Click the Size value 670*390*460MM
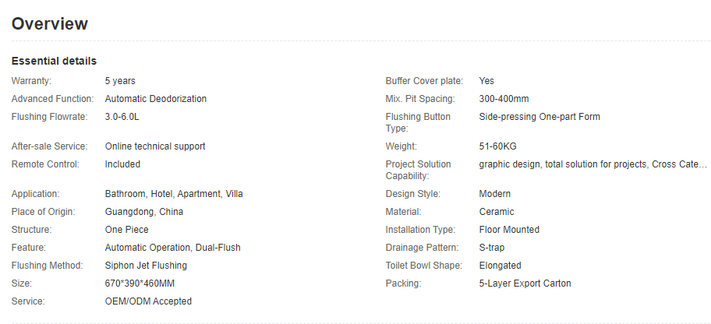This screenshot has height=324, width=711. coord(140,283)
